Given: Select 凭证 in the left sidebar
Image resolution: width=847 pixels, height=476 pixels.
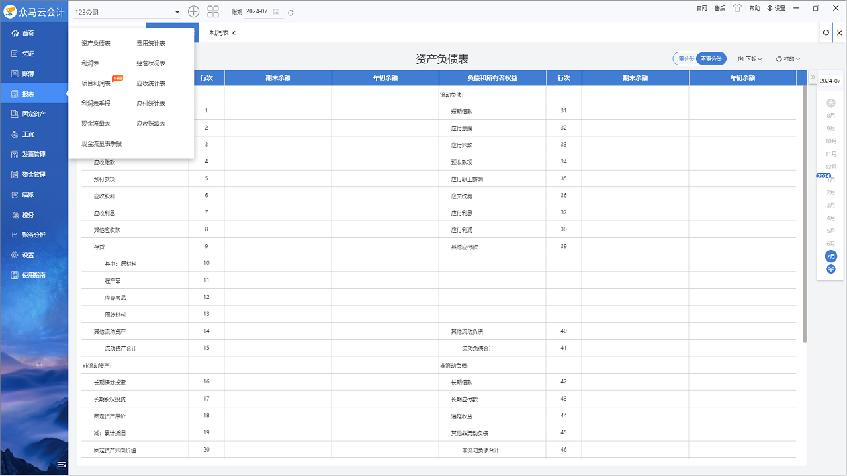Looking at the screenshot, I should click(26, 53).
